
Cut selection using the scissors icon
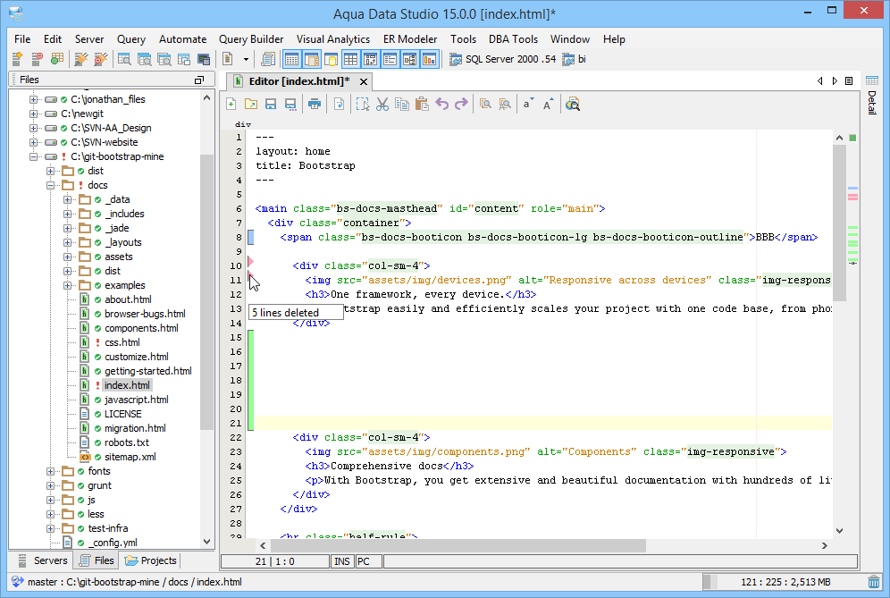click(382, 104)
